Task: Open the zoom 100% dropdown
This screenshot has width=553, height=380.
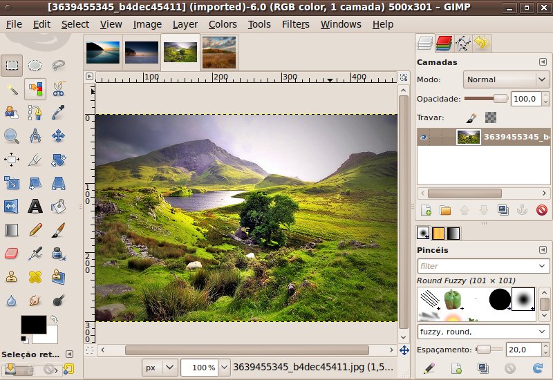Action: (224, 368)
